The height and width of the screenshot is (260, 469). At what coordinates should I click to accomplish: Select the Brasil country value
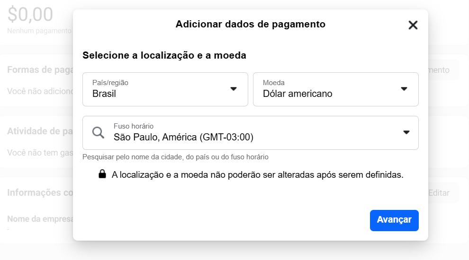click(104, 94)
